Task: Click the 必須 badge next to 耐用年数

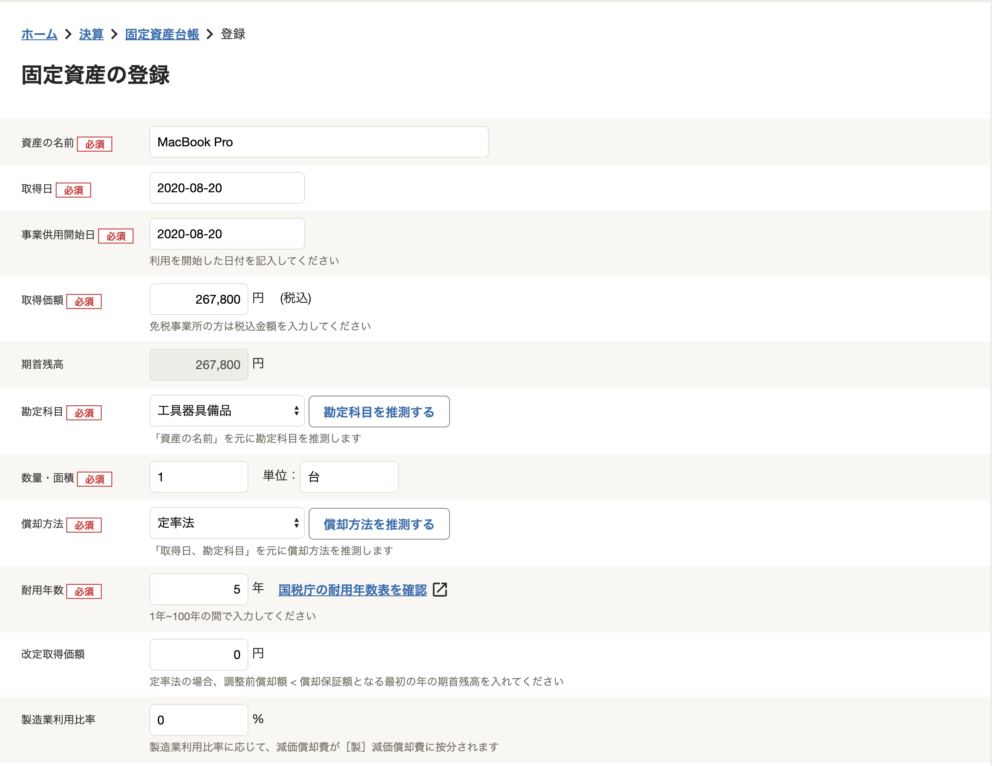Action: tap(84, 592)
